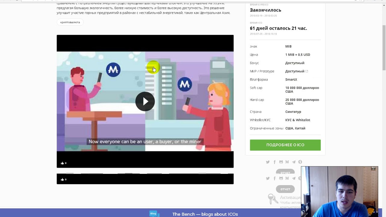The height and width of the screenshot is (217, 386).
Task: Open Facebook icon in lower social row
Action: [274, 178]
